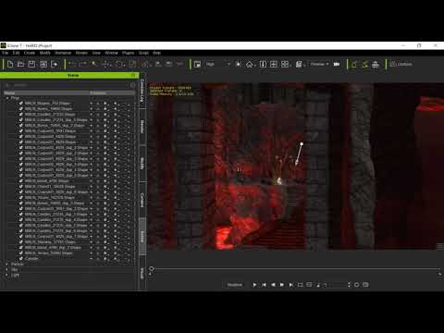Click the Play button in playback bar
The height and width of the screenshot is (333, 444).
click(254, 285)
